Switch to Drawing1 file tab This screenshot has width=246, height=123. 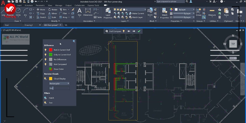(29, 25)
